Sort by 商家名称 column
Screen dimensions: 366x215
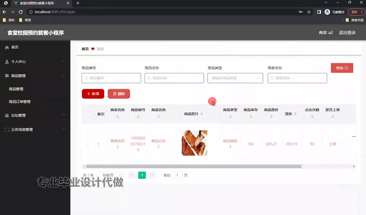(118, 117)
